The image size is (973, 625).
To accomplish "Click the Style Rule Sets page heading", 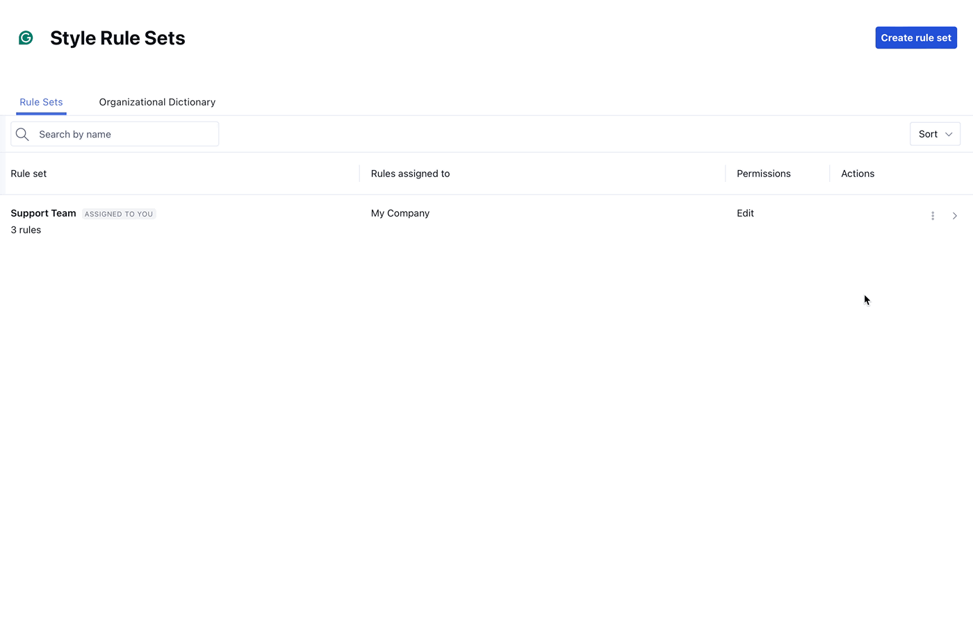I will 117,37.
